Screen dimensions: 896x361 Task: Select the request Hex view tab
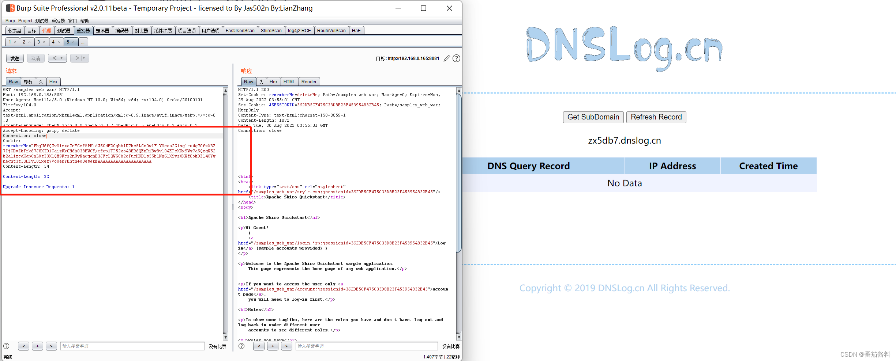point(53,82)
